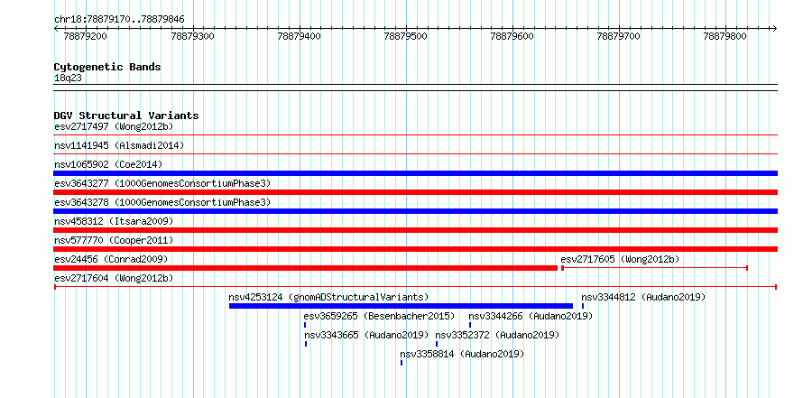Screen dimensions: 803x398
Task: Open esv3643278 1000GenomesConsortiumPhase3 label
Action: [x=162, y=202]
